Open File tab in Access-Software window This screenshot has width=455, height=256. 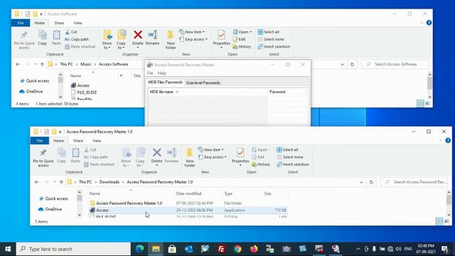click(x=21, y=23)
